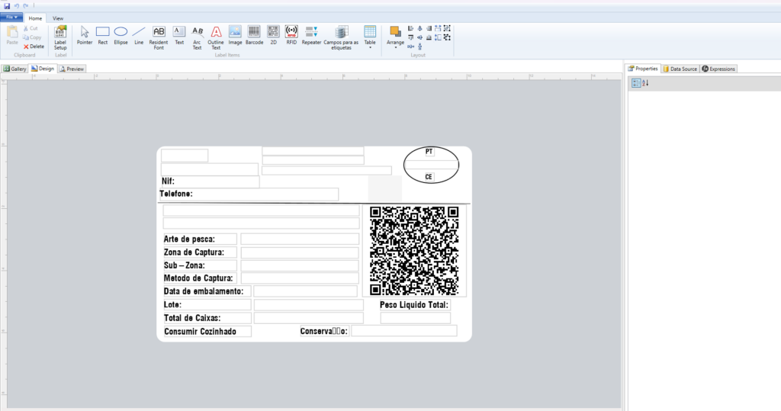Add a Text label item

tap(178, 36)
